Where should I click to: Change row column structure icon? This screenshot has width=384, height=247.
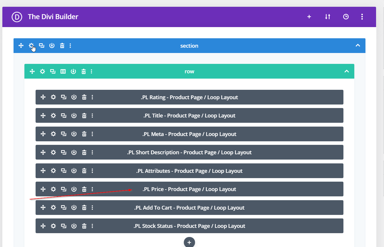coord(63,71)
